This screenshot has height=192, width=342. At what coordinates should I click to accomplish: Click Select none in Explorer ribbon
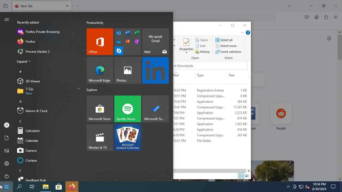[x=226, y=46]
